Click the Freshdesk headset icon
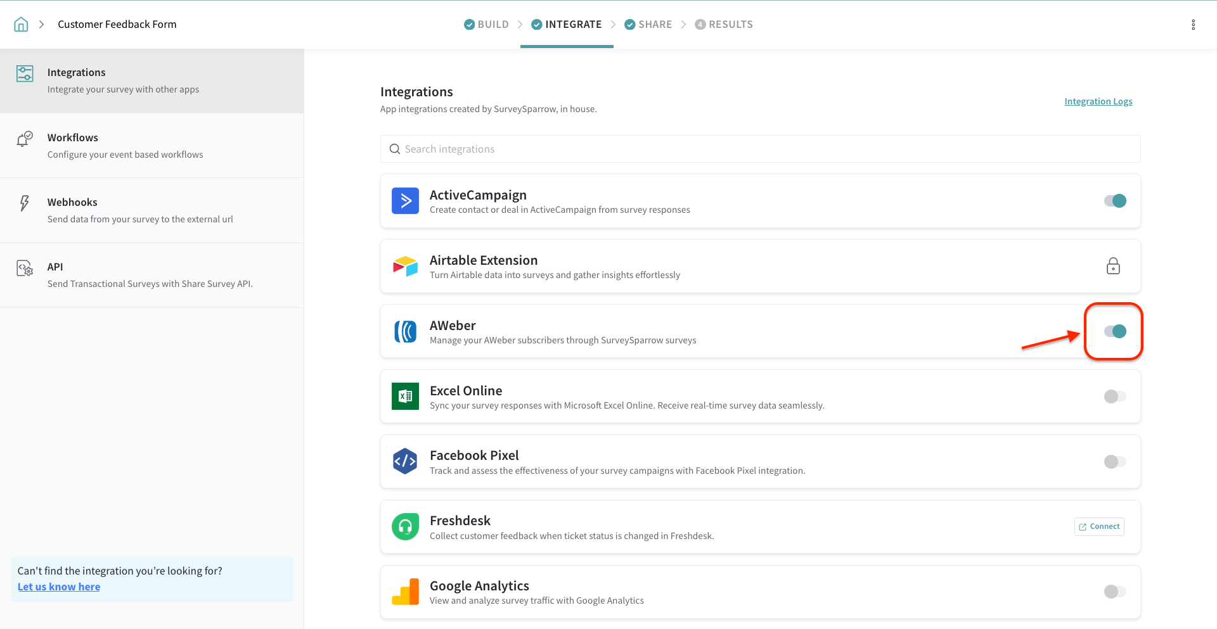This screenshot has height=629, width=1217. (x=405, y=527)
